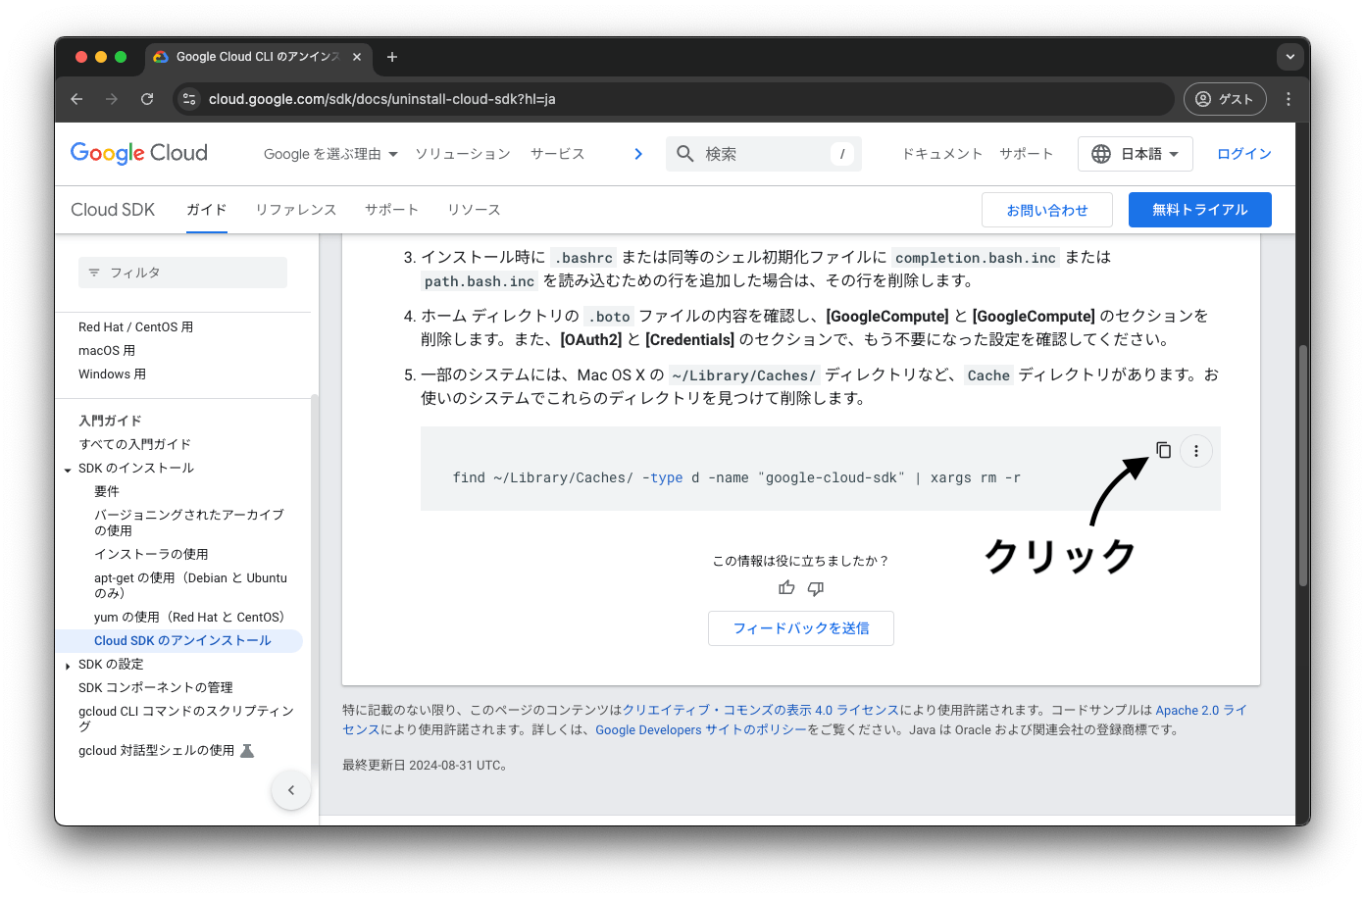This screenshot has width=1365, height=898.
Task: Open the Google を選ぶ理由 dropdown
Action: 330,154
